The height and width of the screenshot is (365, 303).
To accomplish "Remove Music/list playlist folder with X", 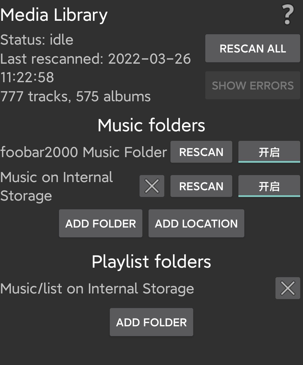I will click(288, 288).
